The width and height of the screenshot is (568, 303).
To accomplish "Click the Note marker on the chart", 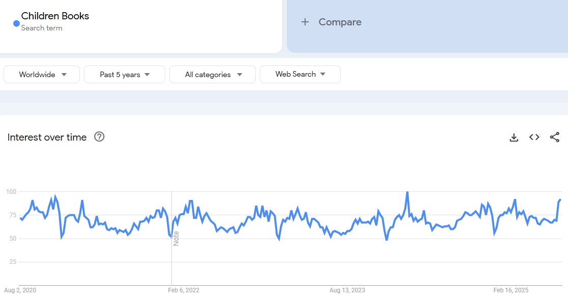I will (x=176, y=239).
